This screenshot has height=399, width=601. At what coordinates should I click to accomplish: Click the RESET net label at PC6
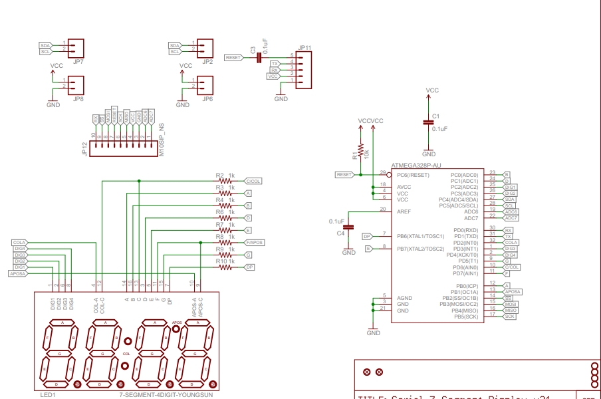pos(345,175)
